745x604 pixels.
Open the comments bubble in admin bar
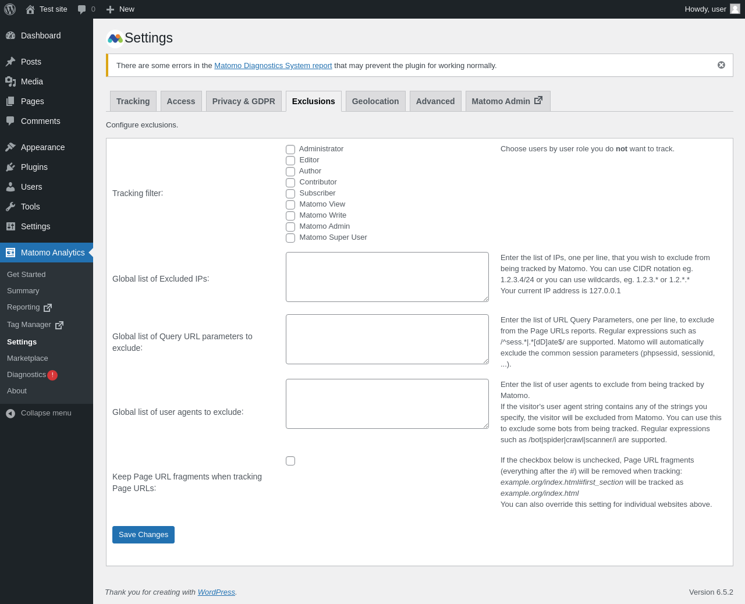[x=82, y=9]
